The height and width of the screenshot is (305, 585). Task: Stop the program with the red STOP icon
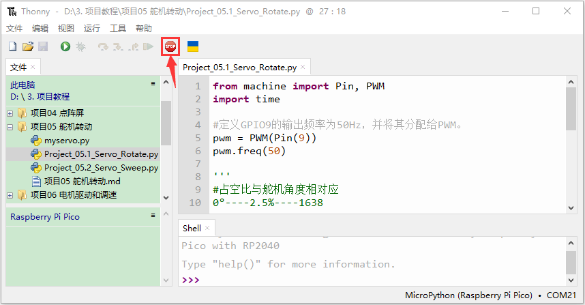170,46
